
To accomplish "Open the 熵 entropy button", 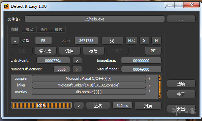I will click(112, 41).
